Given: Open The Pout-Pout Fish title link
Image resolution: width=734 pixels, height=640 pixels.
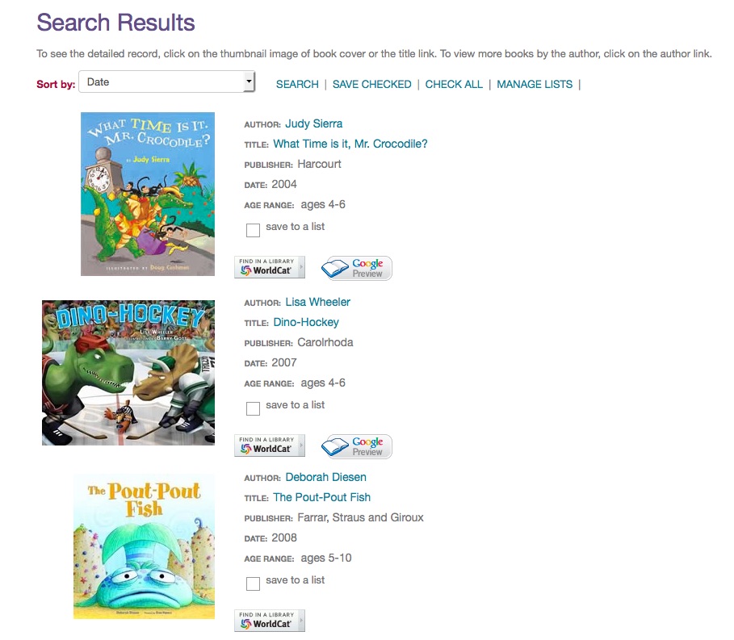Looking at the screenshot, I should 321,497.
